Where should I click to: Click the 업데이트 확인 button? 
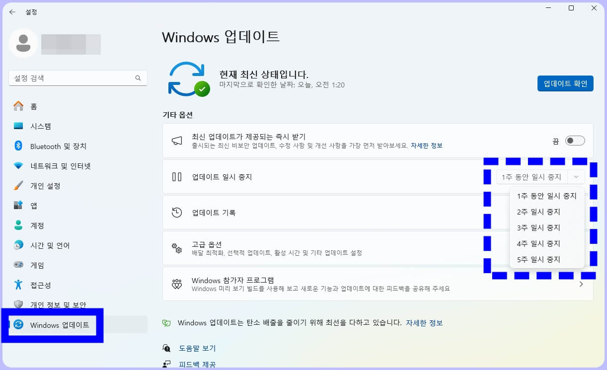click(x=565, y=83)
